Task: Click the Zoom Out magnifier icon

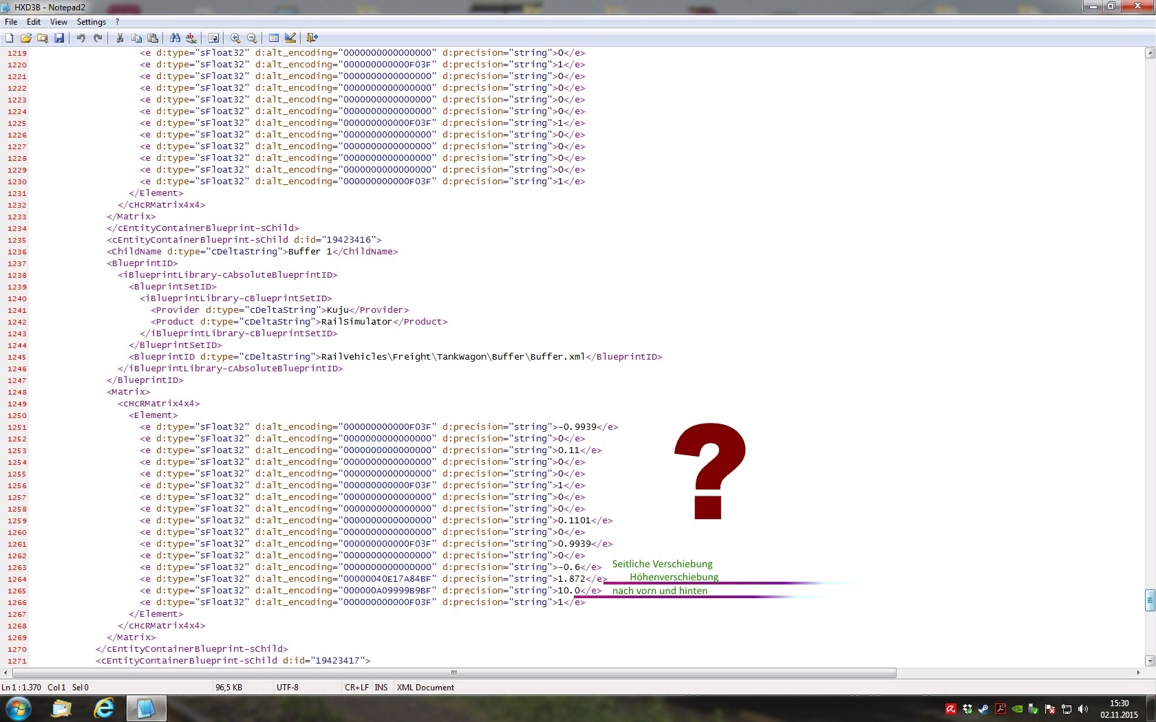Action: (252, 39)
